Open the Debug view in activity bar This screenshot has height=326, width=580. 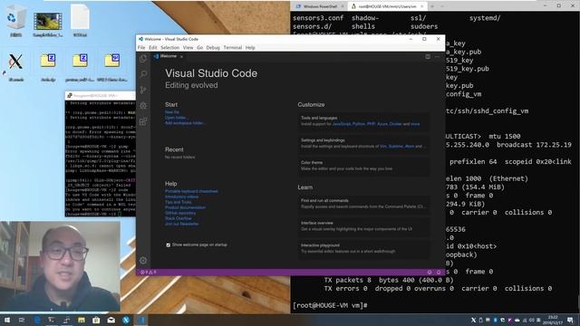coord(143,106)
